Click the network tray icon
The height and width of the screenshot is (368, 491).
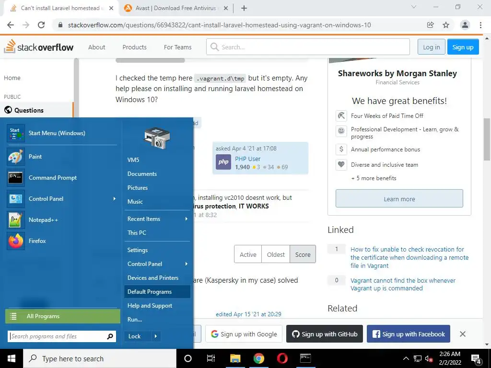418,359
